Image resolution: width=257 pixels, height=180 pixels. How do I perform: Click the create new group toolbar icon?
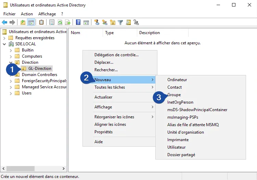click(105, 22)
